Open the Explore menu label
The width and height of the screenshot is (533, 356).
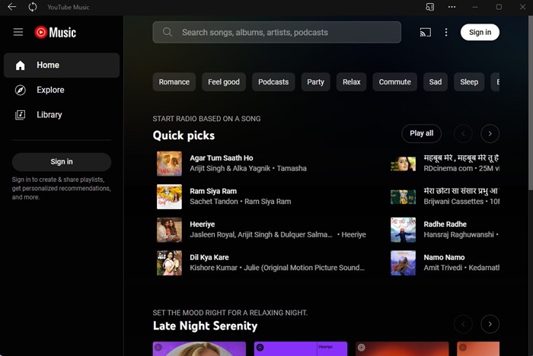[x=50, y=90]
